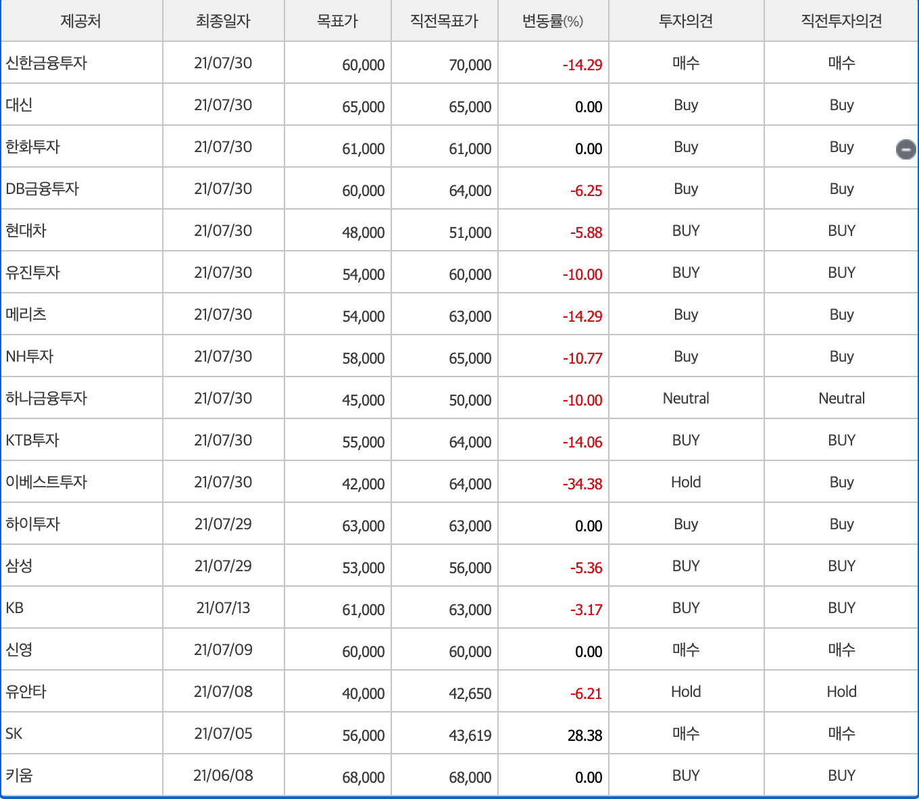Click the 최종일자 column header
This screenshot has width=919, height=799.
[223, 21]
